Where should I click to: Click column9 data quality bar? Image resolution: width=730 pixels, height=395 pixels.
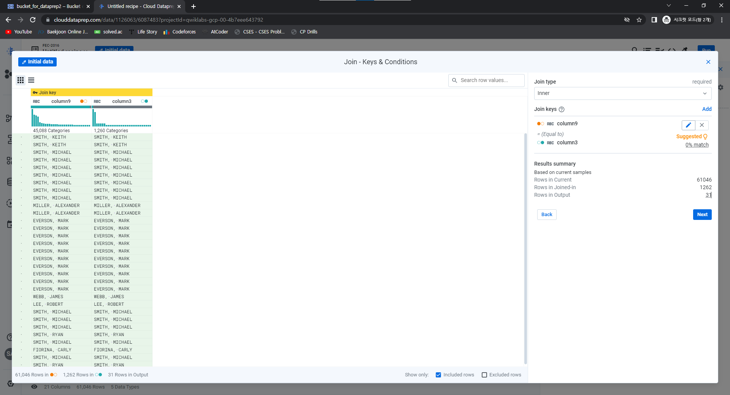coord(61,107)
